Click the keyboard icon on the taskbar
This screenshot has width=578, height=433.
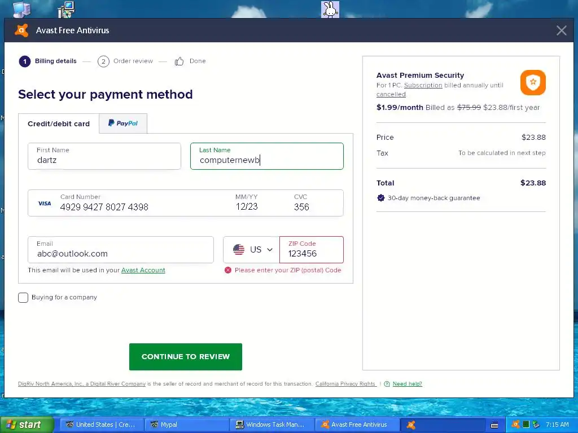pyautogui.click(x=494, y=425)
